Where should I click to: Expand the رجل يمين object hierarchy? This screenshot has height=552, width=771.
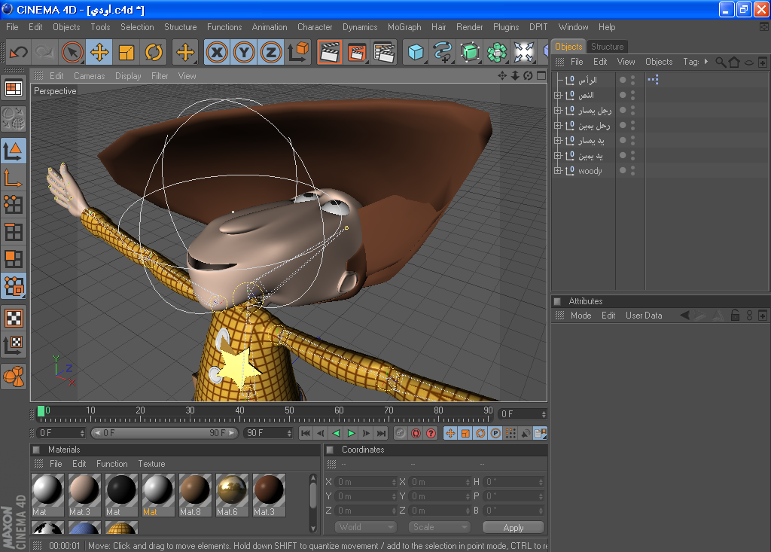(558, 126)
